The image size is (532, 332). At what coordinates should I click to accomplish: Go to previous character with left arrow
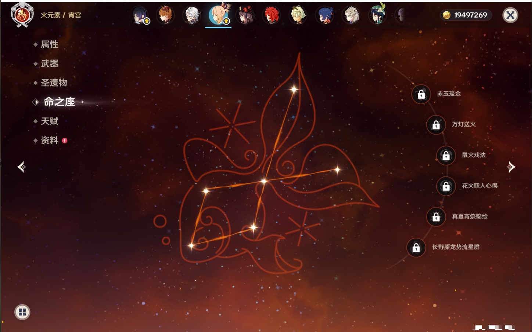click(x=22, y=167)
